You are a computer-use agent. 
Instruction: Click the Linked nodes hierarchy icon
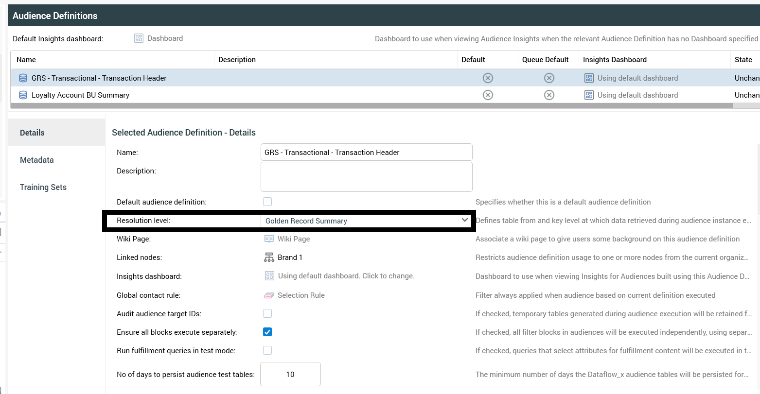pyautogui.click(x=269, y=257)
